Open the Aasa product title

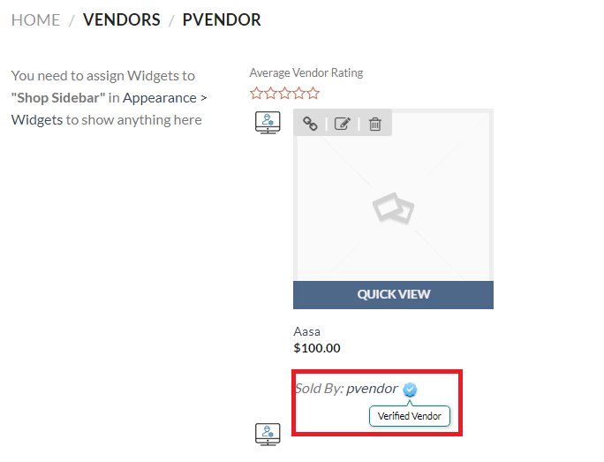pyautogui.click(x=307, y=331)
